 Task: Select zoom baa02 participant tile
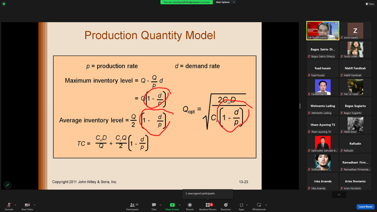pyautogui.click(x=355, y=31)
